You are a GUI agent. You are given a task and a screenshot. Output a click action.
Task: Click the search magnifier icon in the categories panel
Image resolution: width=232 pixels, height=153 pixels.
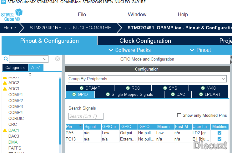(6, 59)
